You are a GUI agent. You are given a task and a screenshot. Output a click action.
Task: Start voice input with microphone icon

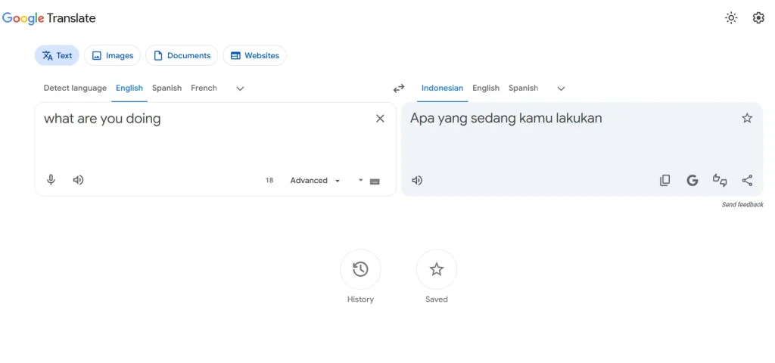(51, 180)
